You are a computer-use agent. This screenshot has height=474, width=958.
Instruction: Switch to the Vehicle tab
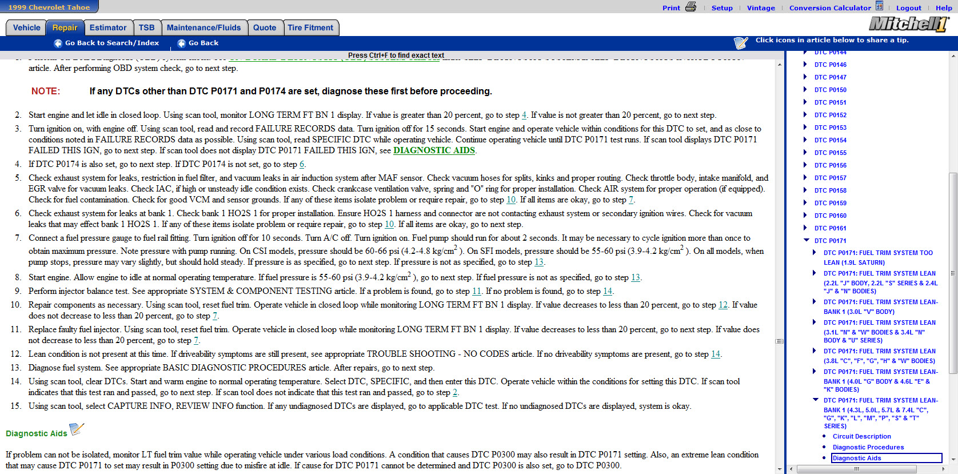[26, 27]
